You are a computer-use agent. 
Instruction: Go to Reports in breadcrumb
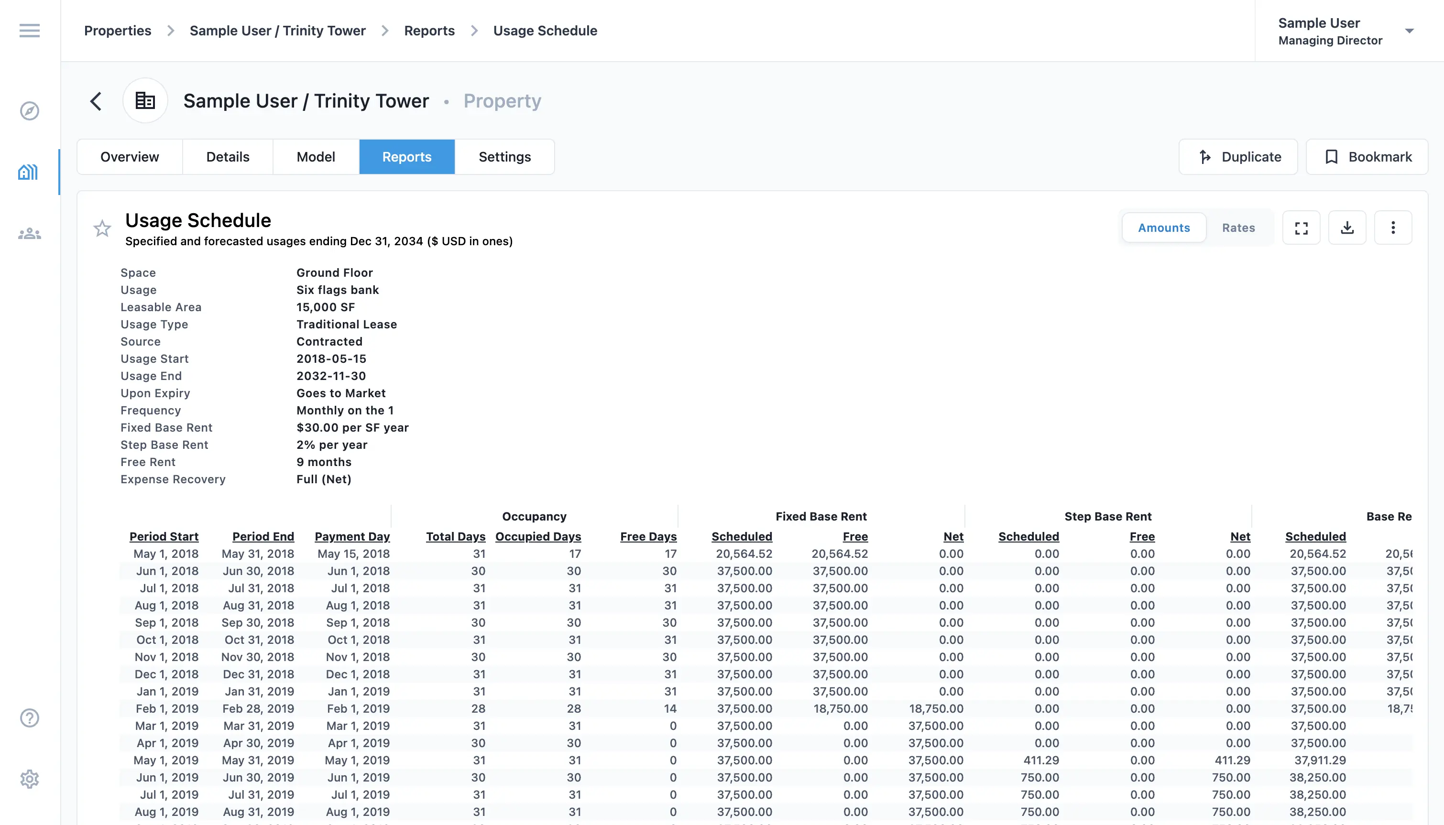pos(429,31)
